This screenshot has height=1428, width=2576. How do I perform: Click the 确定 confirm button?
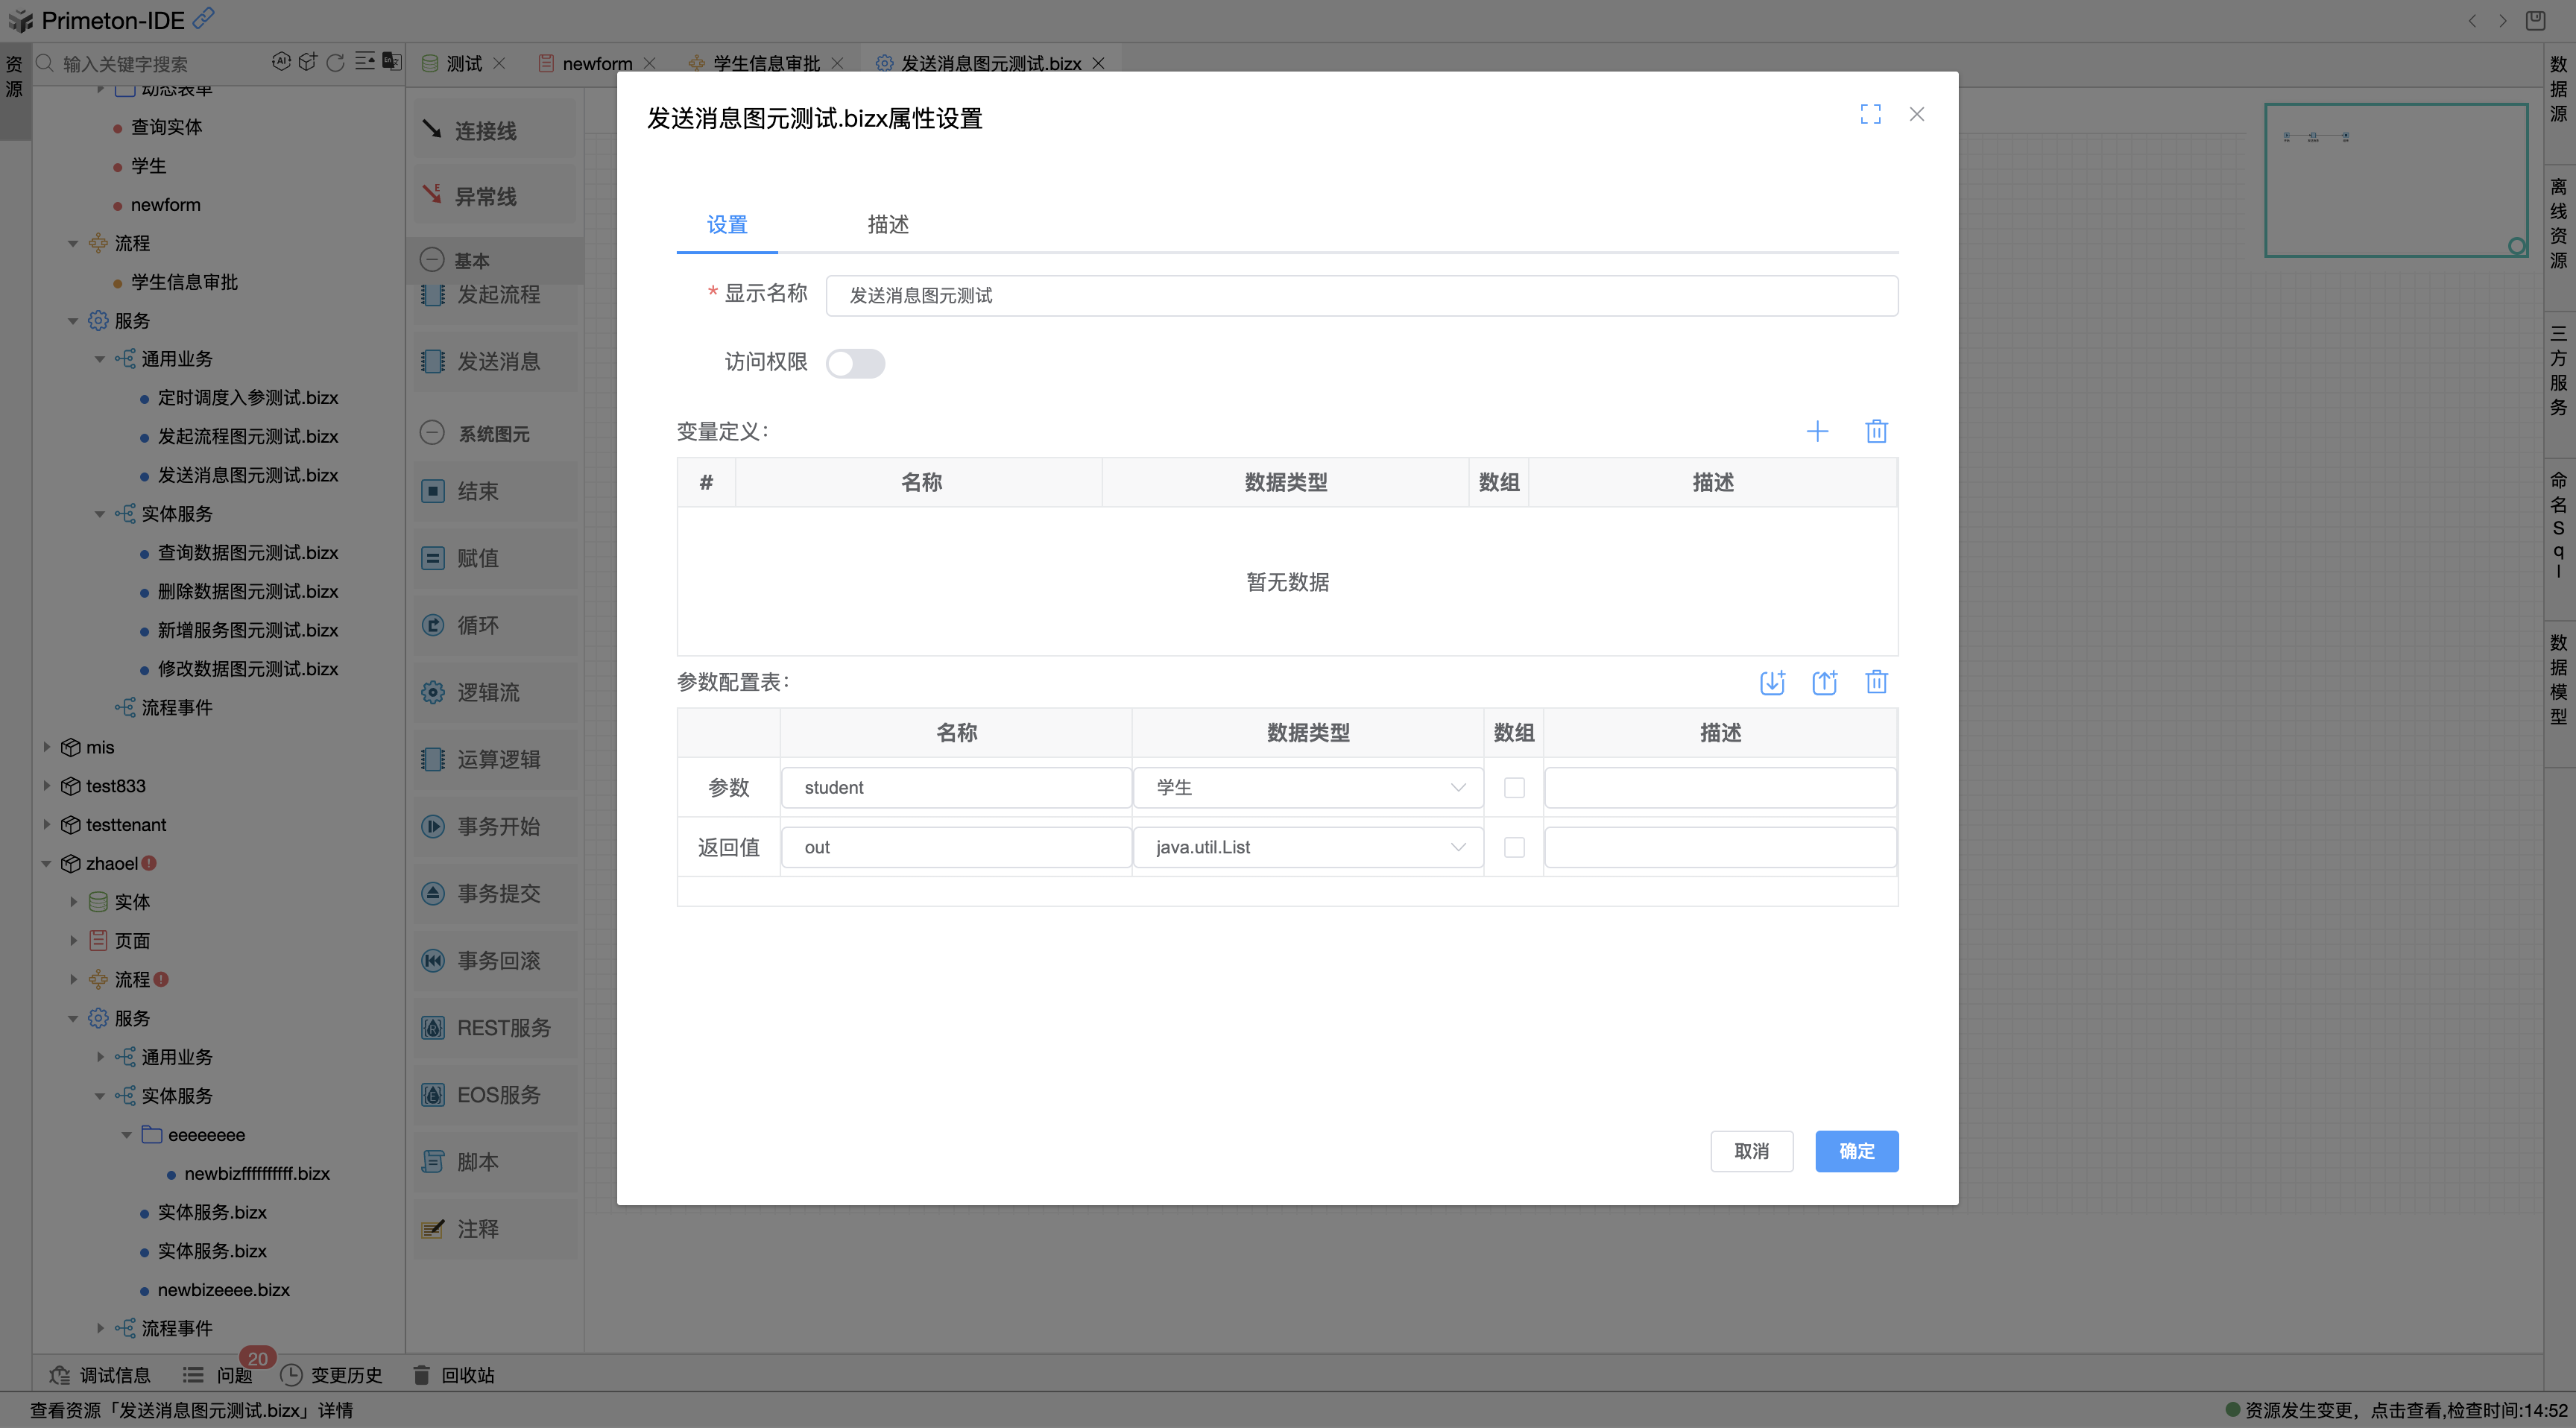tap(1856, 1151)
